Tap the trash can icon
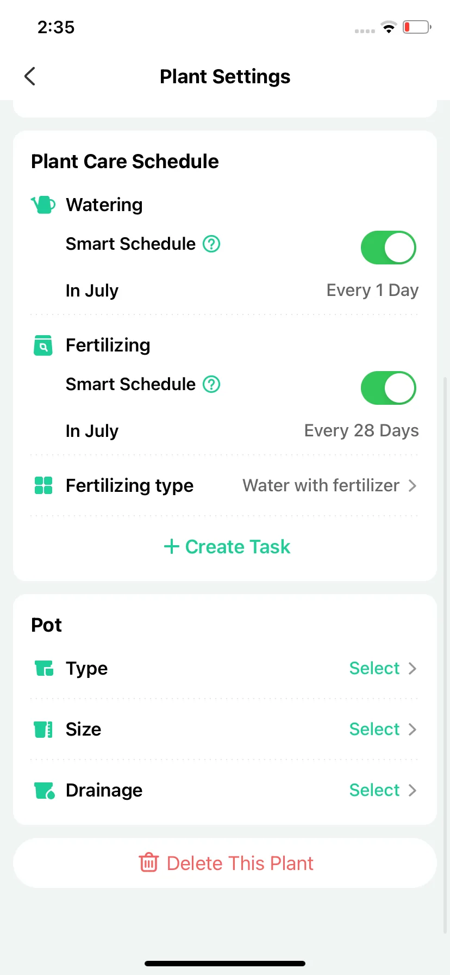The image size is (450, 975). (x=148, y=863)
